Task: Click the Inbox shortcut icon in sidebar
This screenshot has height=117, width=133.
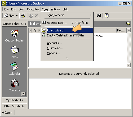Action: coord(15,50)
